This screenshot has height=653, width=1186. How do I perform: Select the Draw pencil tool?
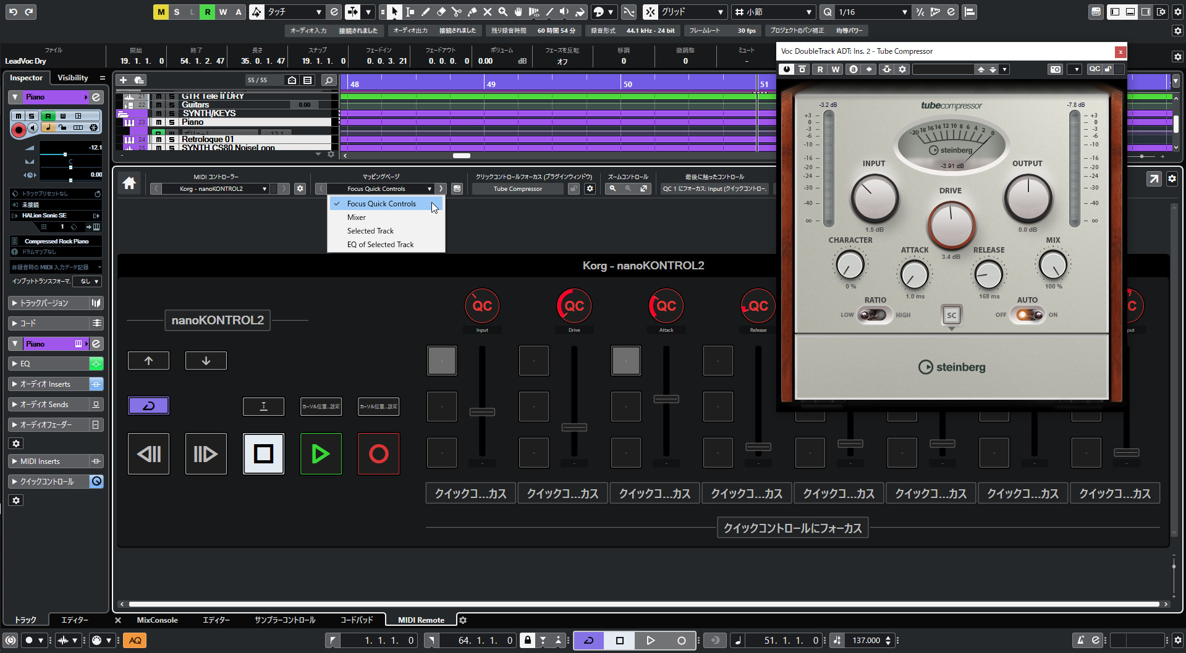426,12
